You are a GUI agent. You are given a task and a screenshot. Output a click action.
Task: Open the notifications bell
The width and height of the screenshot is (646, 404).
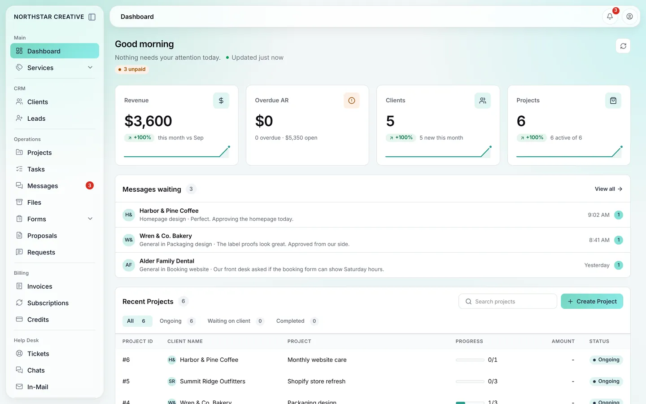610,17
